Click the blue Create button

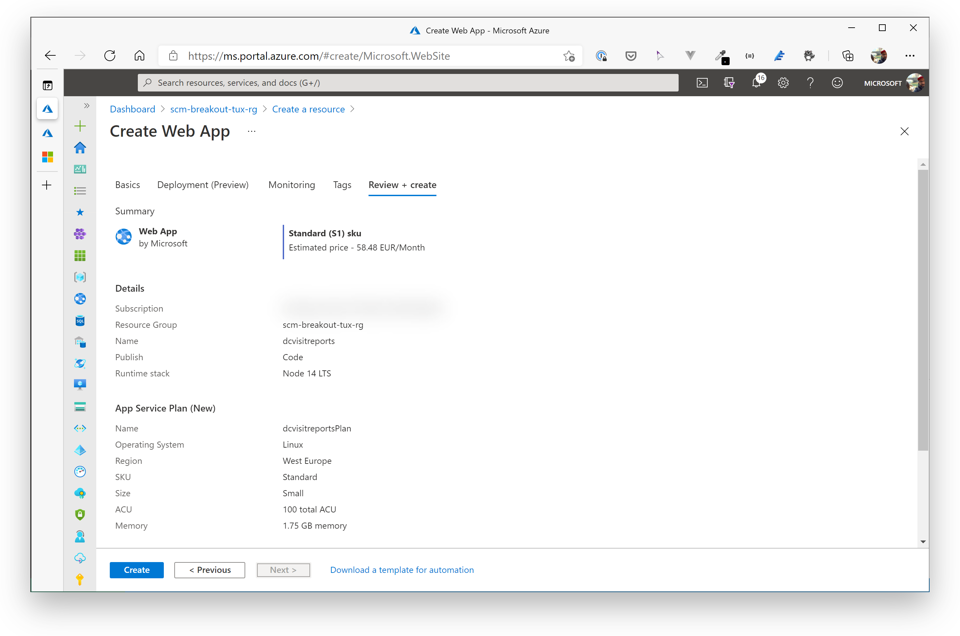click(x=137, y=570)
